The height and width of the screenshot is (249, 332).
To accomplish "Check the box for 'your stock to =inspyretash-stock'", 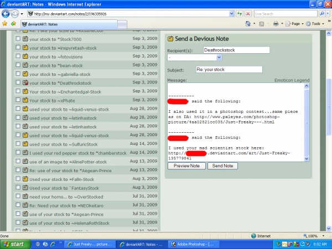I will [x=18, y=47].
